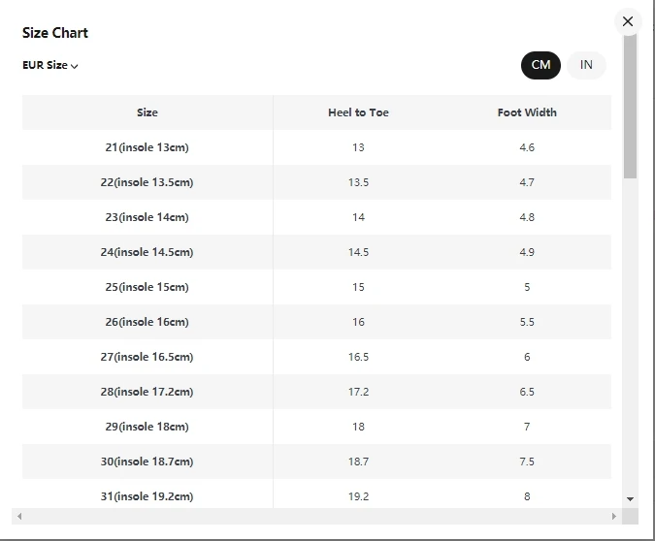Viewport: 655px width, 541px height.
Task: Click heel to toe value 17.2
Action: (x=358, y=392)
